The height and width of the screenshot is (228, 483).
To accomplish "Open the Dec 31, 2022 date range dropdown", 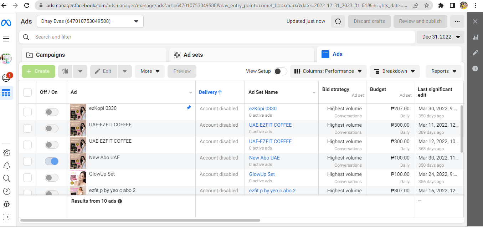I will tap(441, 37).
